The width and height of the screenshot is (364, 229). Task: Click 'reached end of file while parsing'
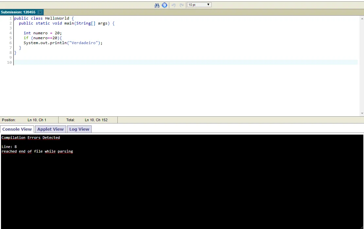[37, 151]
